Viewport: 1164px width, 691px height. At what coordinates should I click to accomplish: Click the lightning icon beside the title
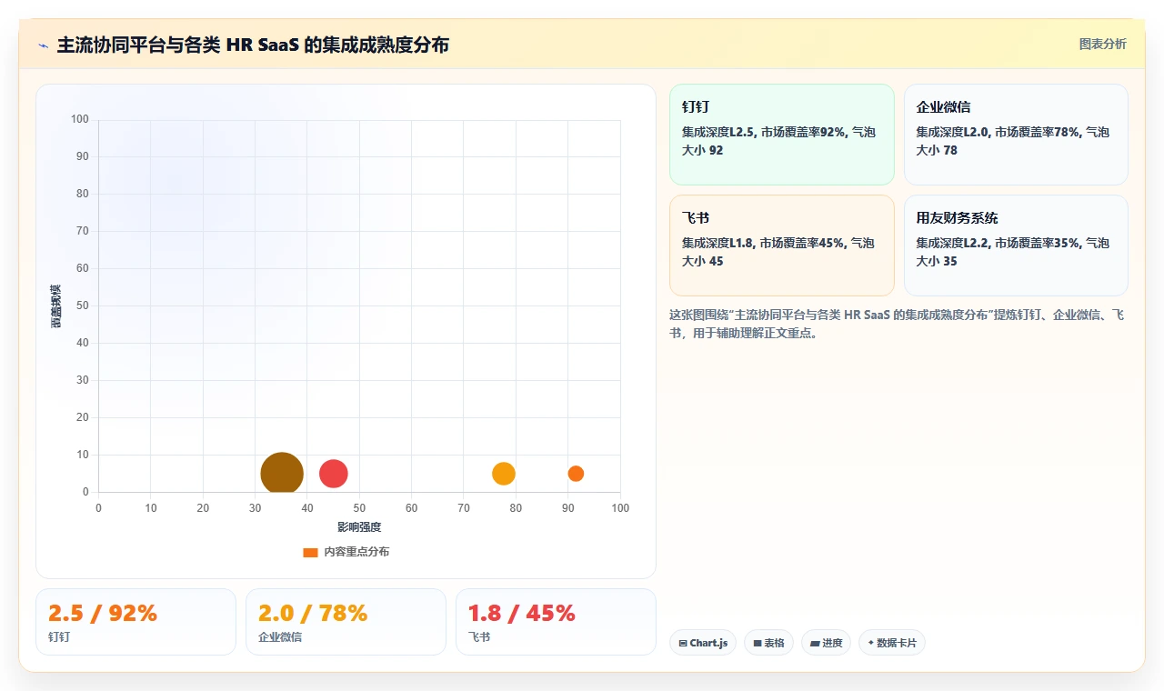click(x=43, y=45)
